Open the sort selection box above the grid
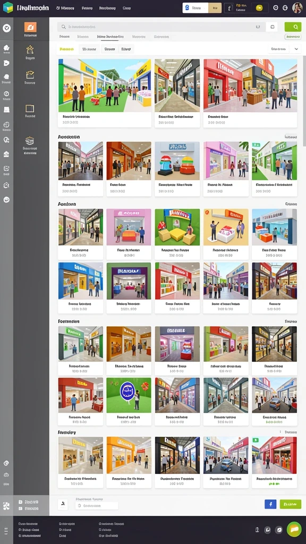Screen dimensions: 306x544 [278, 49]
